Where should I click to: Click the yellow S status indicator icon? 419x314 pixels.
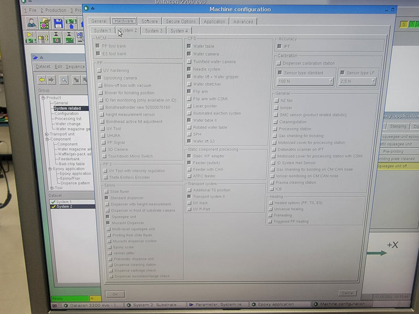pyautogui.click(x=404, y=25)
